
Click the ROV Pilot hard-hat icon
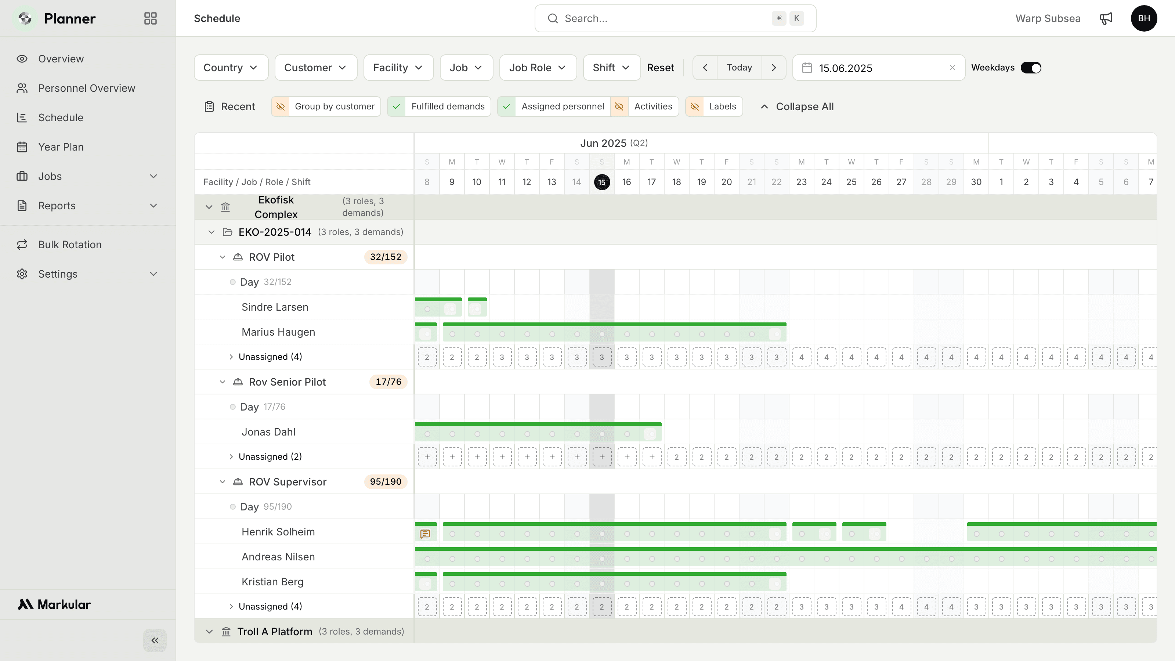click(x=238, y=257)
